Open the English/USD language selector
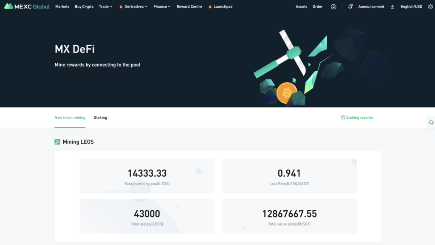 click(x=411, y=7)
